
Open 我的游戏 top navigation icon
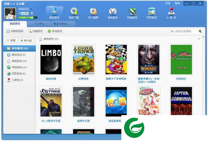(x=54, y=13)
